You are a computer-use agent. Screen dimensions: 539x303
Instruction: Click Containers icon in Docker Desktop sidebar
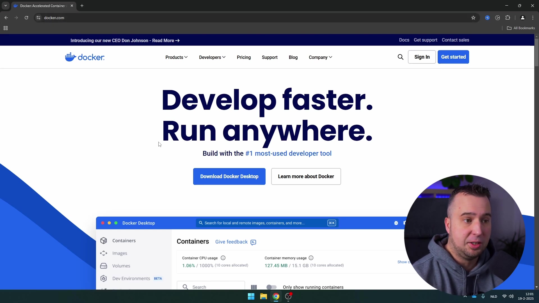point(104,240)
